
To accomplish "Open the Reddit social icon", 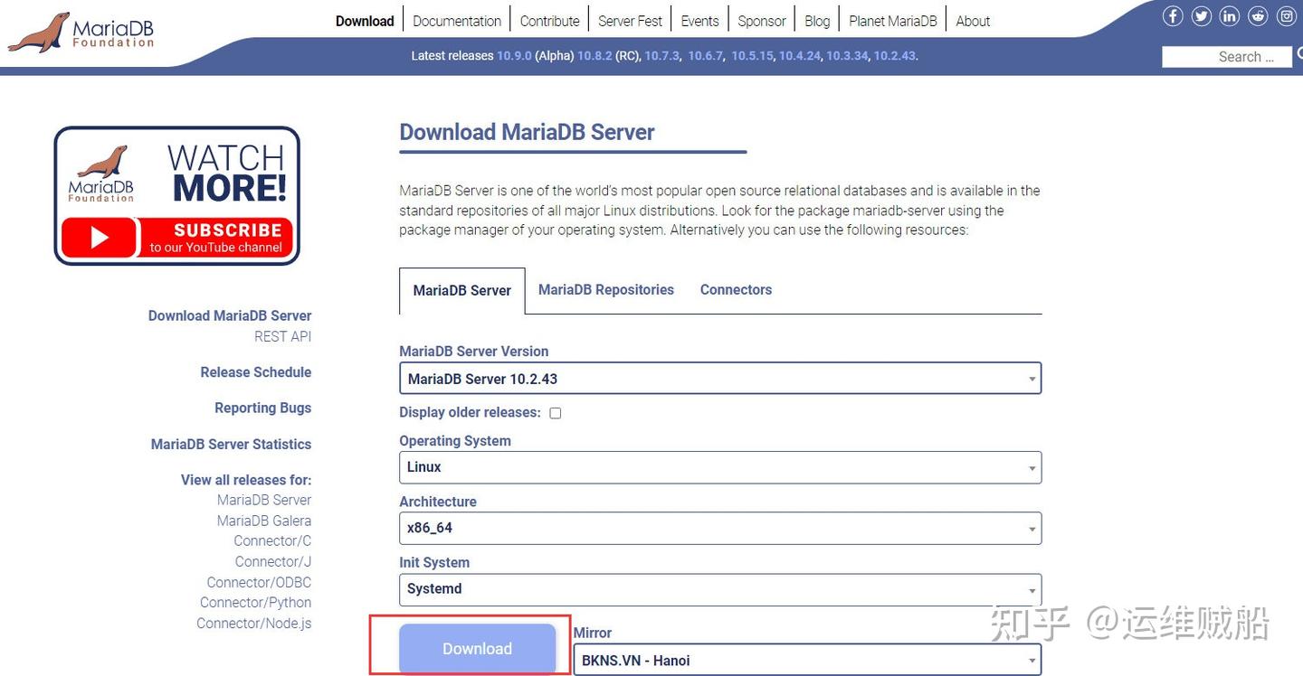I will 1258,15.
